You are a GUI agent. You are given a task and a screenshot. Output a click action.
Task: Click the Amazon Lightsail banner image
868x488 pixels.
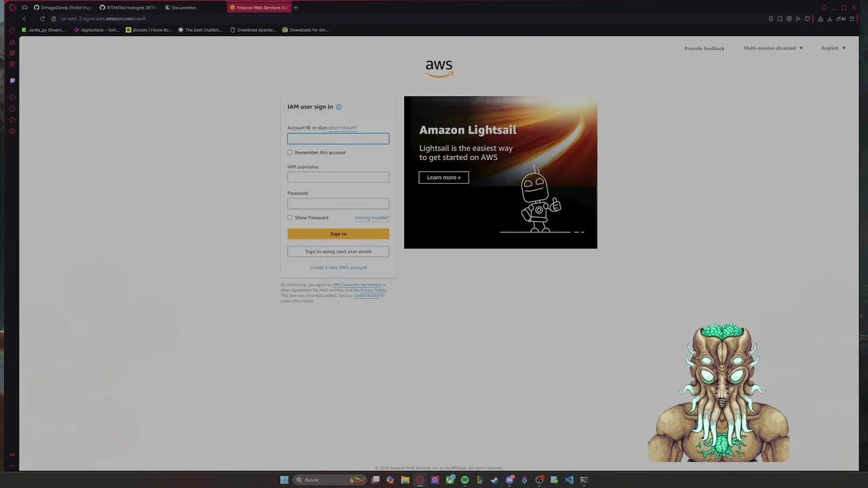tap(500, 172)
